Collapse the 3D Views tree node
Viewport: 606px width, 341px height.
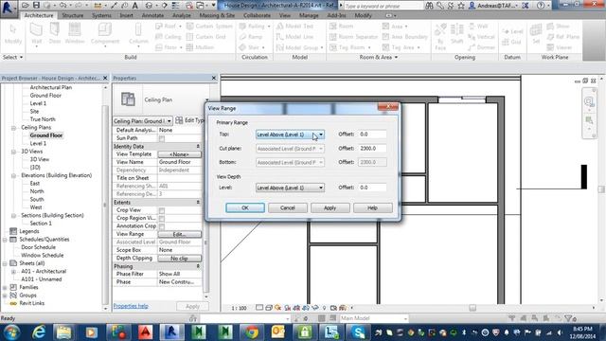coord(13,152)
